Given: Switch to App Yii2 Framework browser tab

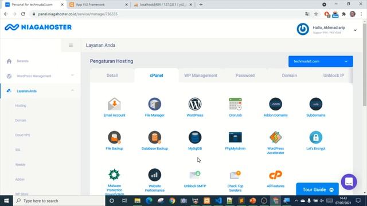Looking at the screenshot, I should (x=99, y=5).
